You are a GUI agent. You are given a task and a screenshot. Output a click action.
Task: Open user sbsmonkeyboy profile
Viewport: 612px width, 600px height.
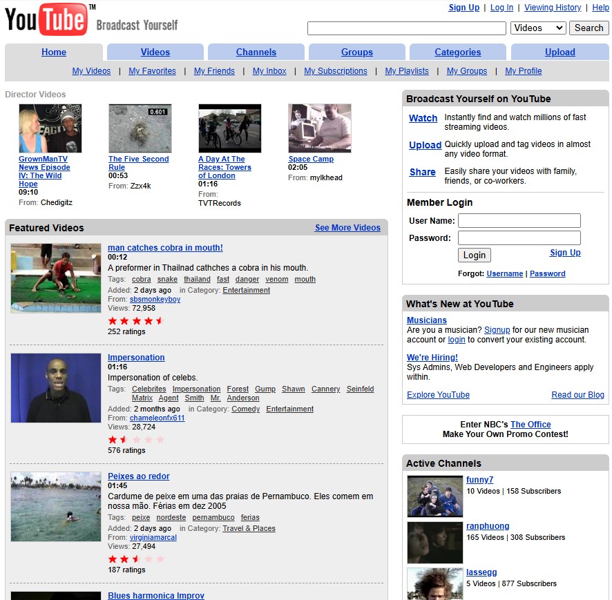(x=155, y=299)
